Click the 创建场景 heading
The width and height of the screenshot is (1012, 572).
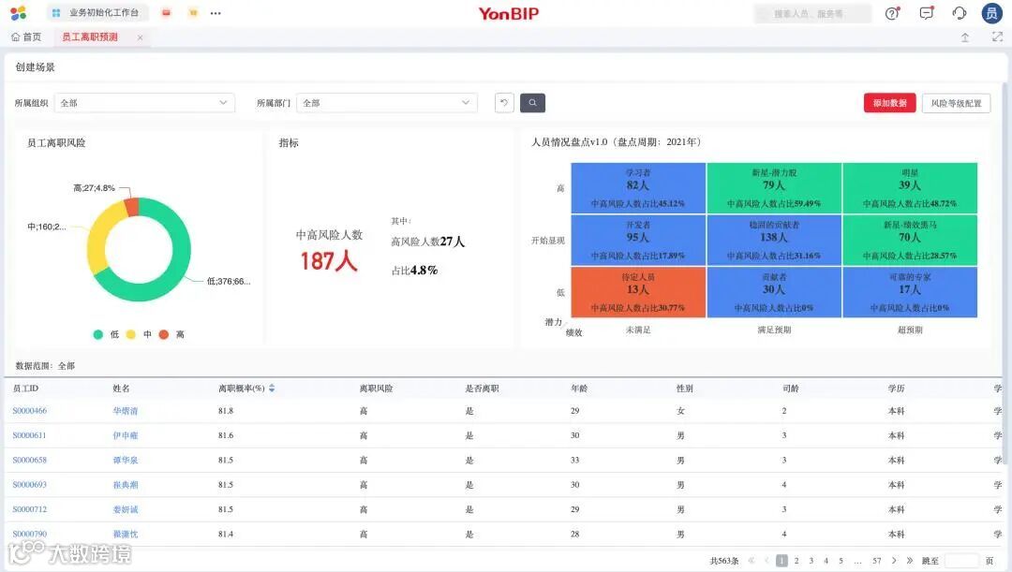click(x=35, y=67)
